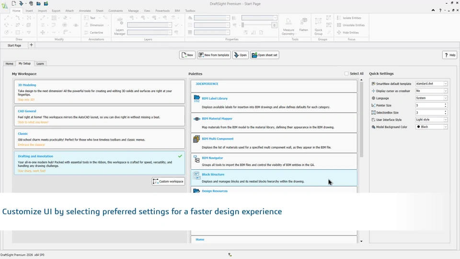Click the status bar tray icon
This screenshot has width=460, height=259.
coord(230,255)
